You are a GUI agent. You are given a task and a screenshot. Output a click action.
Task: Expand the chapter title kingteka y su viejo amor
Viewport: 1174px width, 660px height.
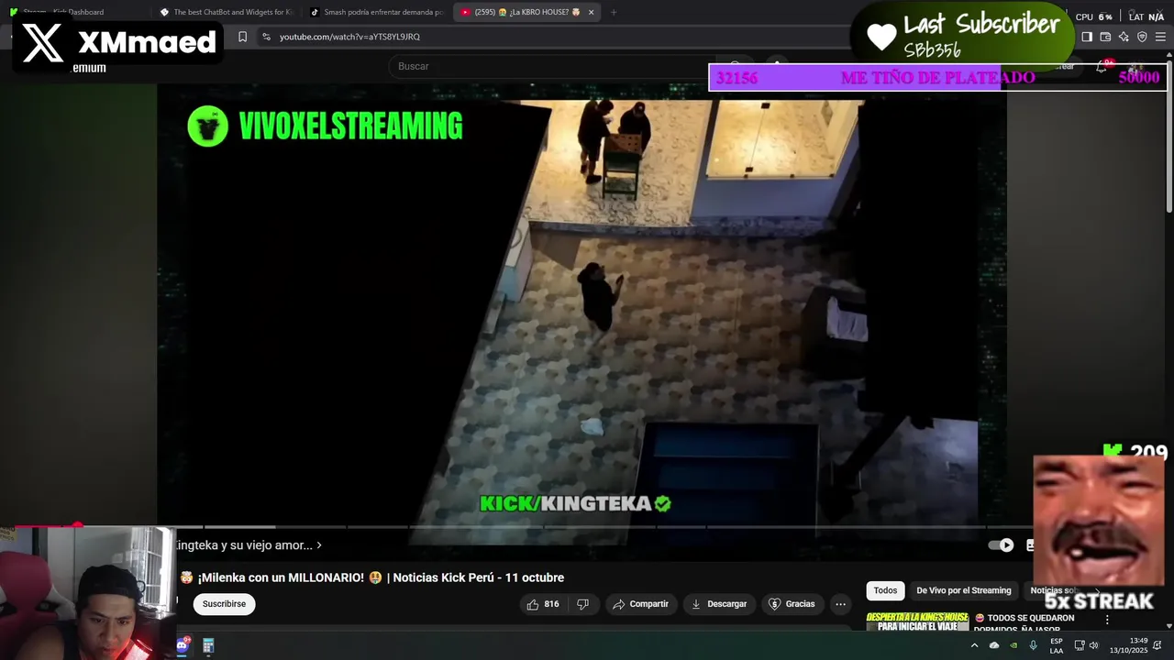pos(249,545)
